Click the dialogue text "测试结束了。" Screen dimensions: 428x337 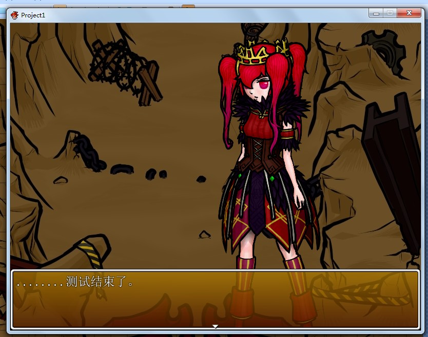point(100,281)
